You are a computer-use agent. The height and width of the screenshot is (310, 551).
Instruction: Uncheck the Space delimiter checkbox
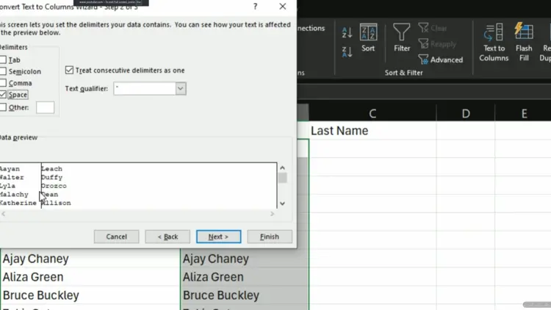[x=3, y=95]
